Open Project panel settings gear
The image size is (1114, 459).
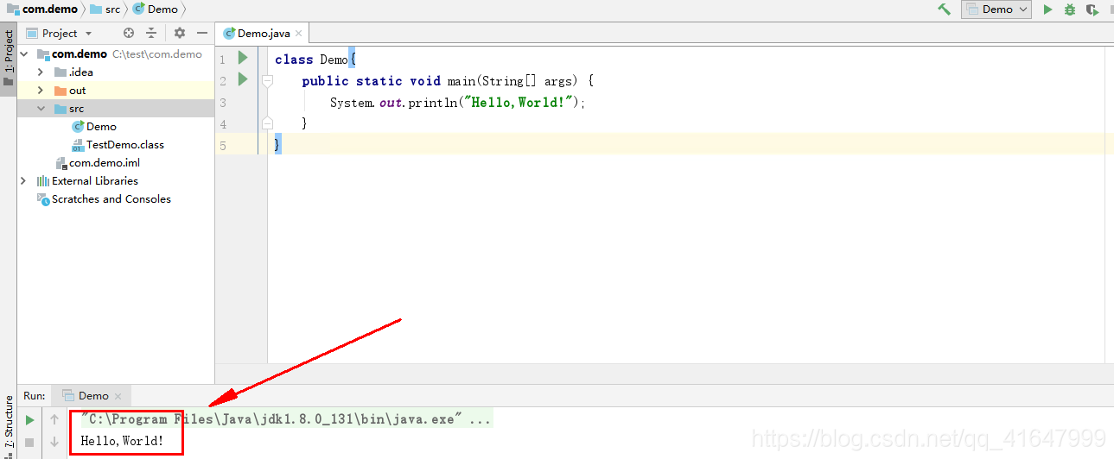coord(180,33)
